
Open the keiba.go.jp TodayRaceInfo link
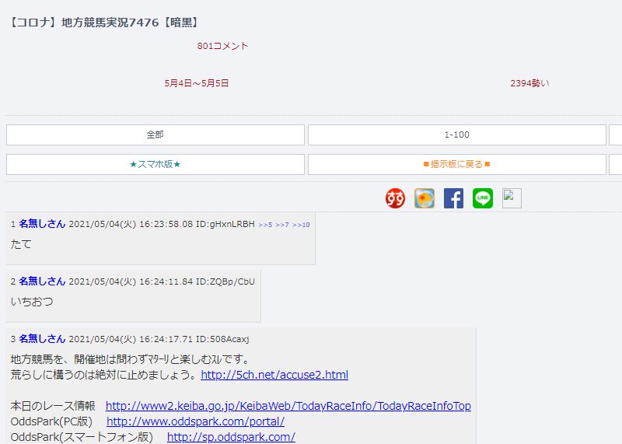tap(288, 406)
